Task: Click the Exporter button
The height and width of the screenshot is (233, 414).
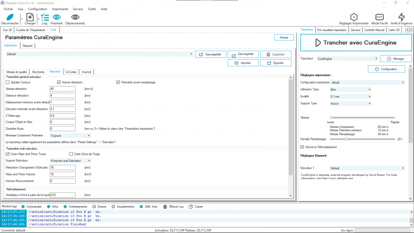Action: pyautogui.click(x=276, y=63)
